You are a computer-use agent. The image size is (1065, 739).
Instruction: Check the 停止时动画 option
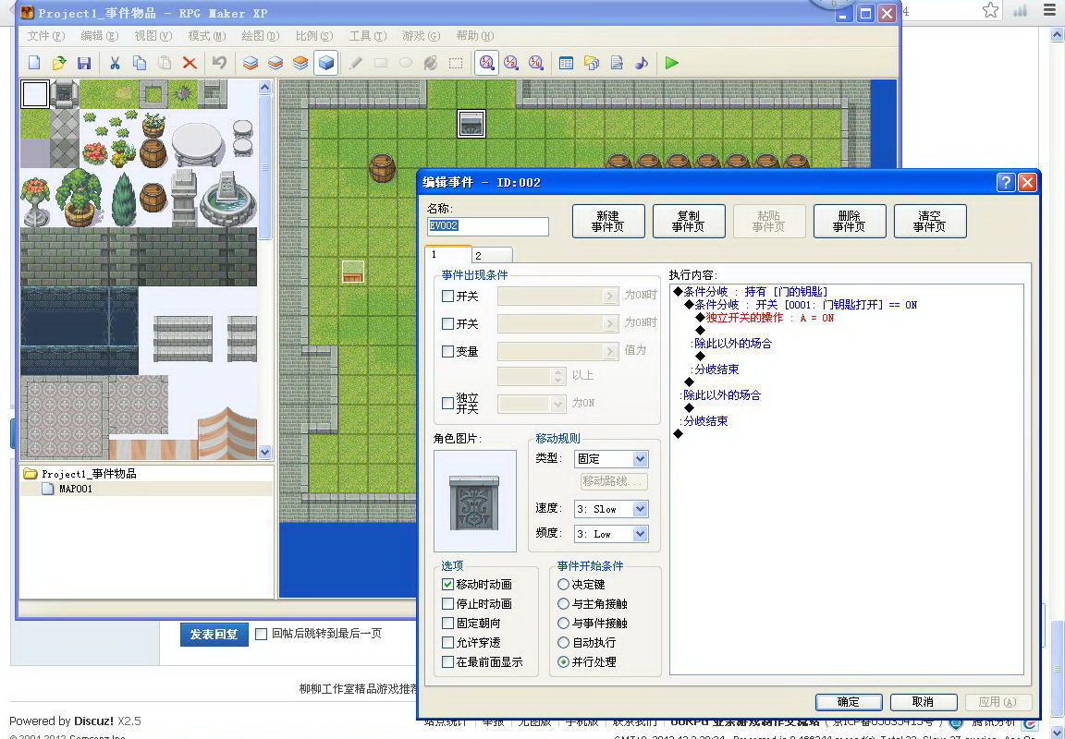[x=447, y=604]
